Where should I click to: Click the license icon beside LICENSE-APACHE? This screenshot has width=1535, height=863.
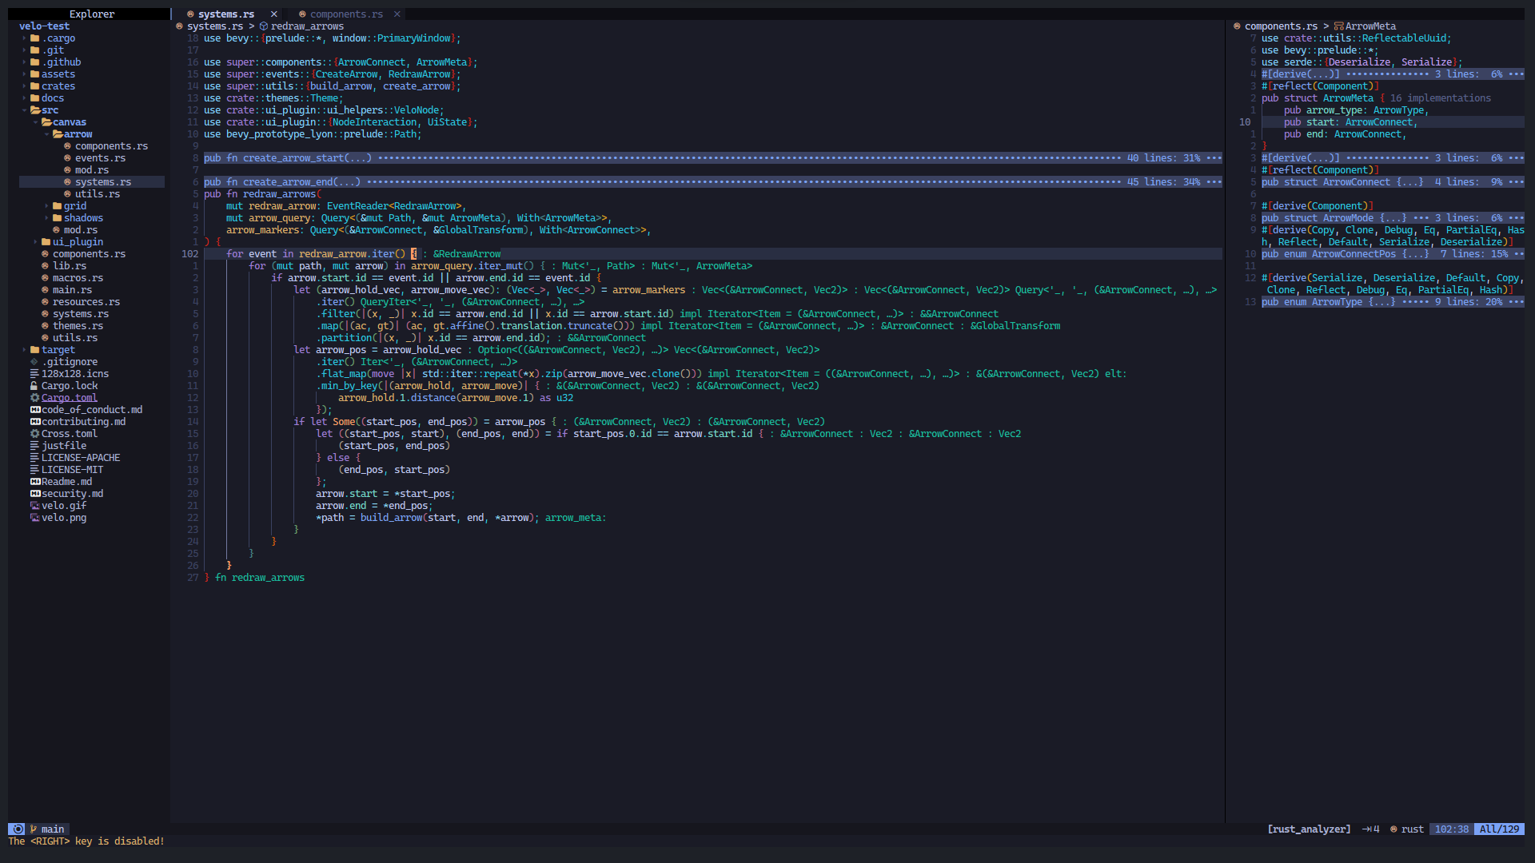coord(34,457)
